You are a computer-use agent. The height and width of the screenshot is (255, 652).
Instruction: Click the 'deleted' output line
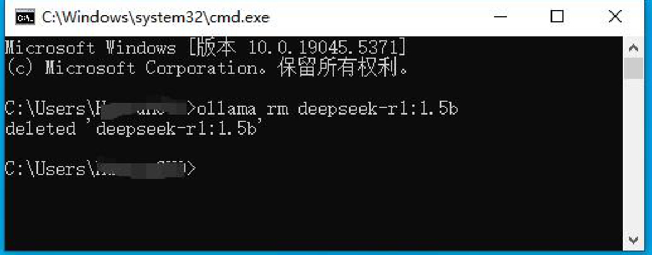[x=134, y=128]
